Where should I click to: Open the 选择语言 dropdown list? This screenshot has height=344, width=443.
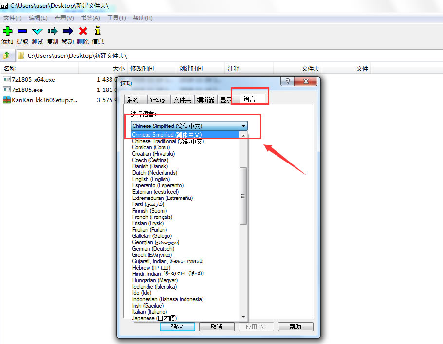click(x=243, y=126)
